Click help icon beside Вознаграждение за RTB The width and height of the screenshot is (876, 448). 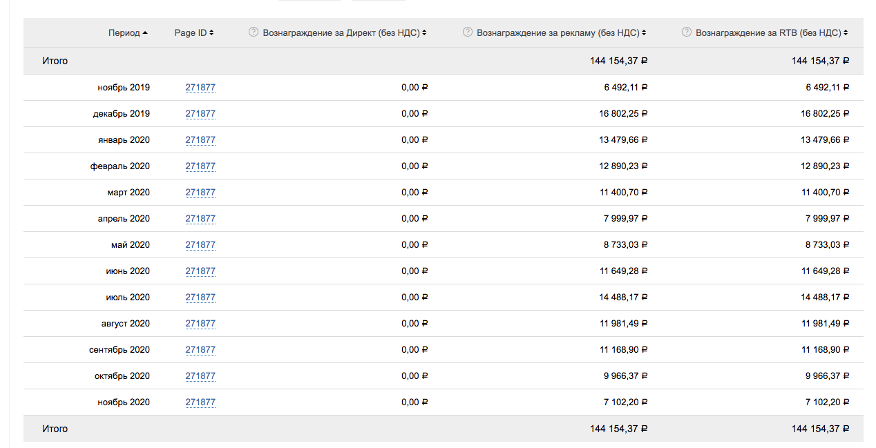click(x=686, y=32)
